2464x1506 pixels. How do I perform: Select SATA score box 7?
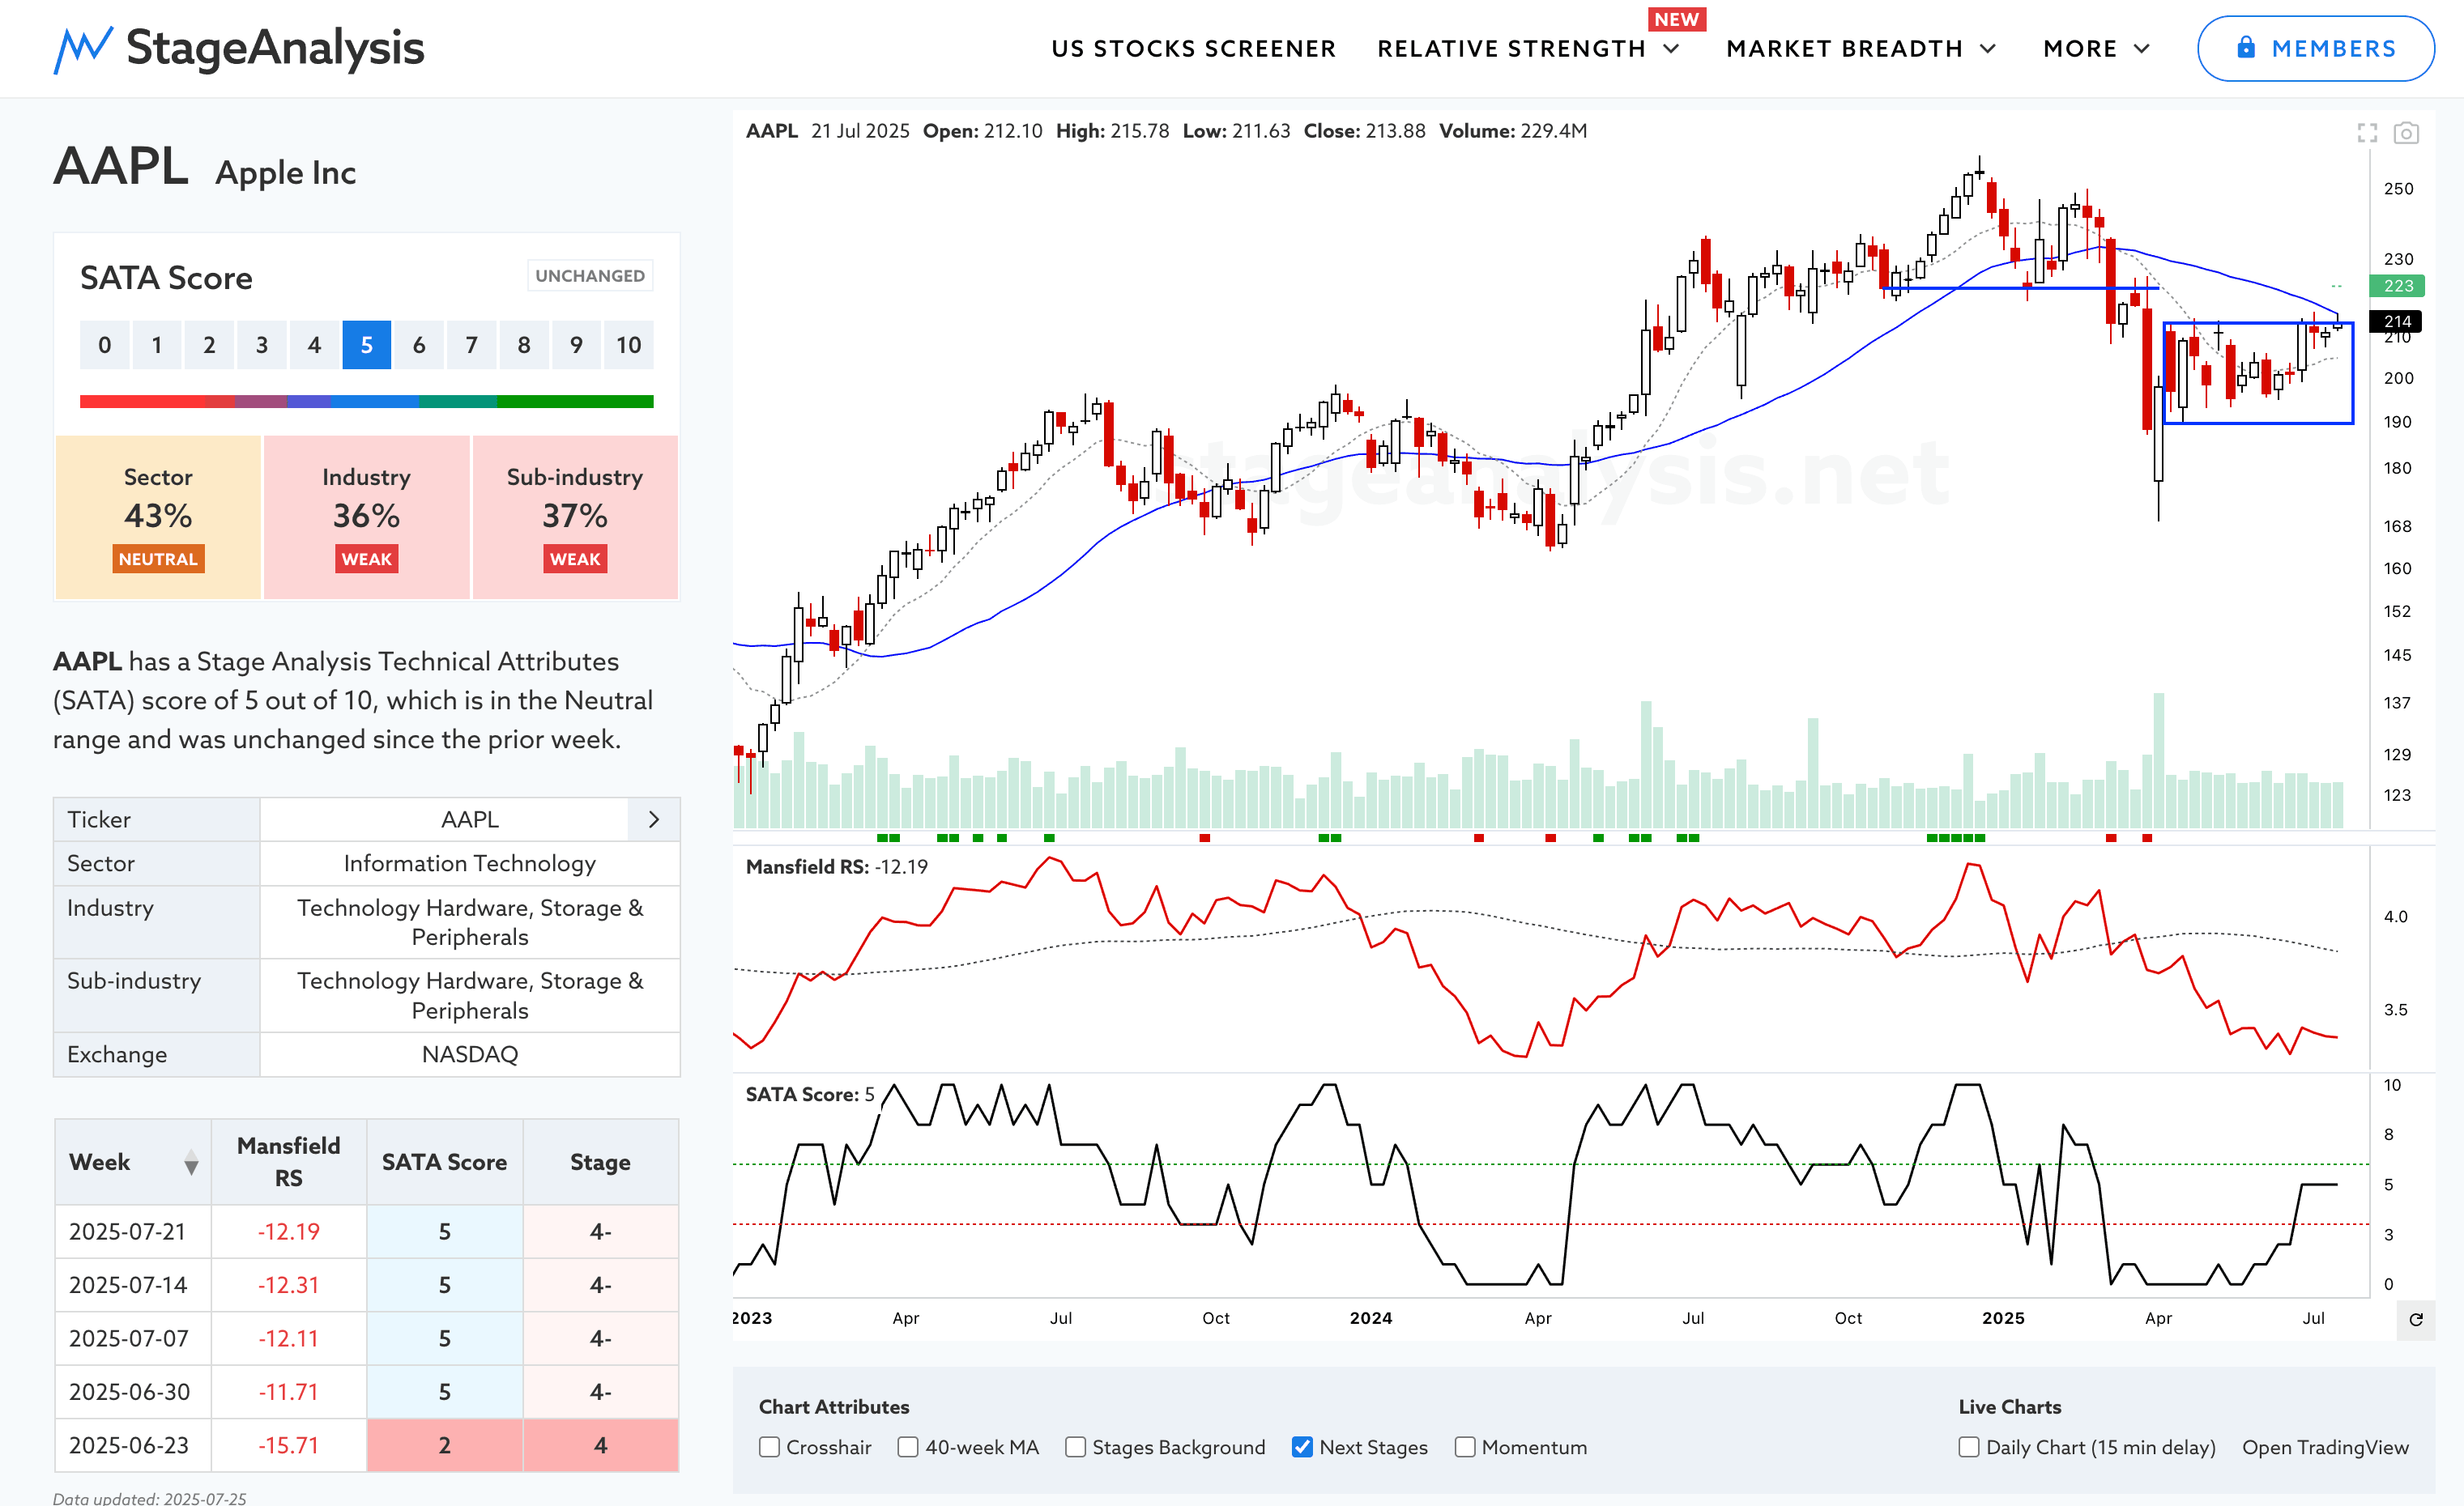(471, 345)
